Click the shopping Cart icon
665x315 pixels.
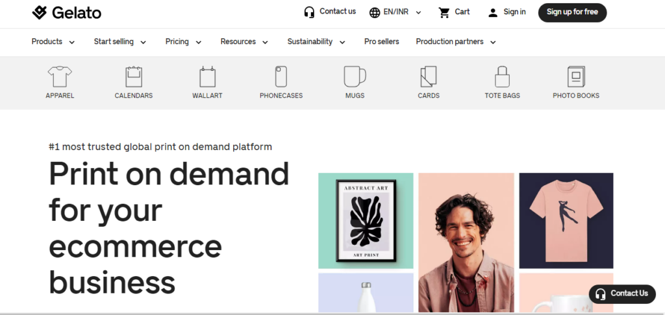[444, 12]
